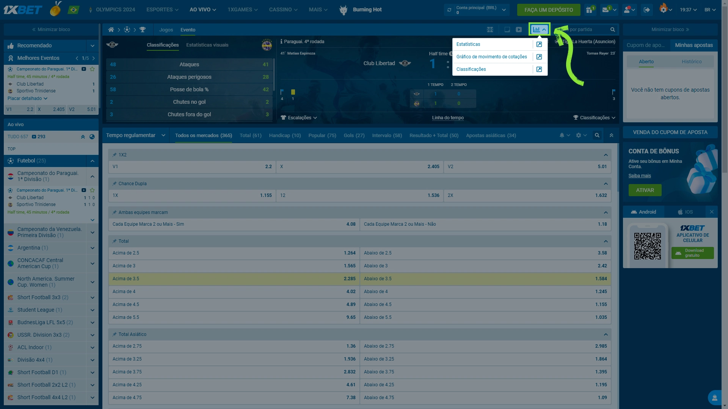Open Classificações popup in new window icon
This screenshot has height=409, width=728.
pyautogui.click(x=539, y=69)
